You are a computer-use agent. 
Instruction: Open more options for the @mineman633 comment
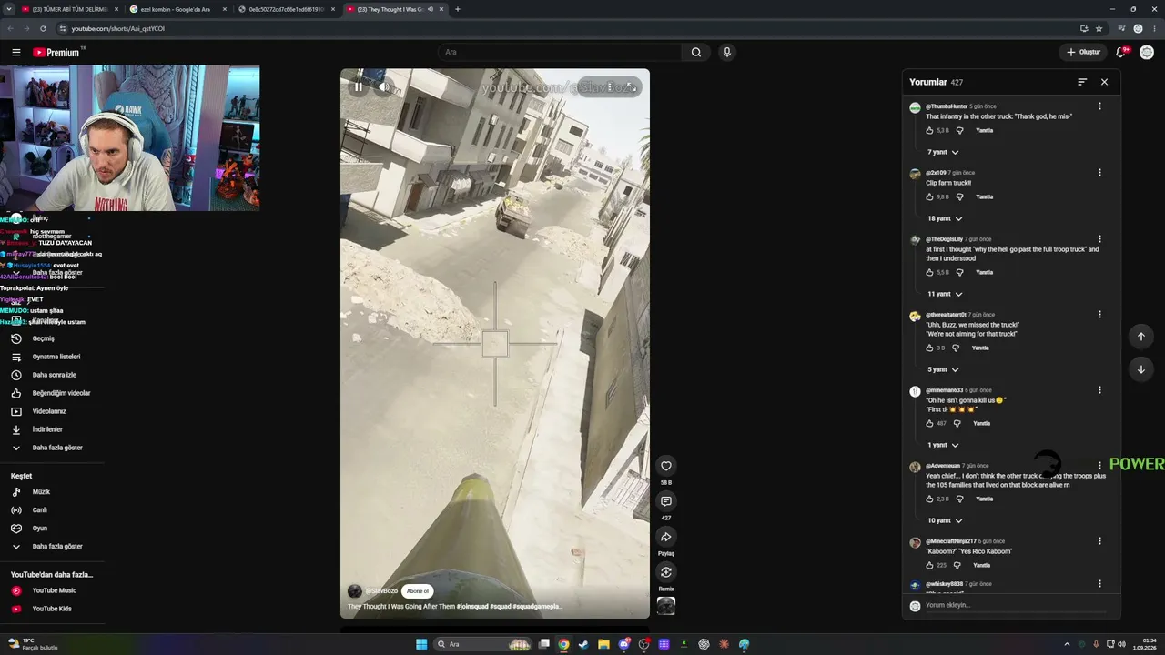coord(1099,390)
